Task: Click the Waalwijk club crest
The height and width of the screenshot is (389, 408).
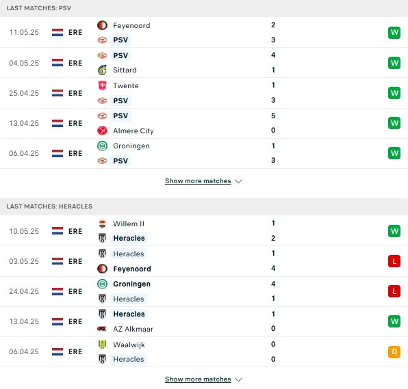Action: [102, 345]
